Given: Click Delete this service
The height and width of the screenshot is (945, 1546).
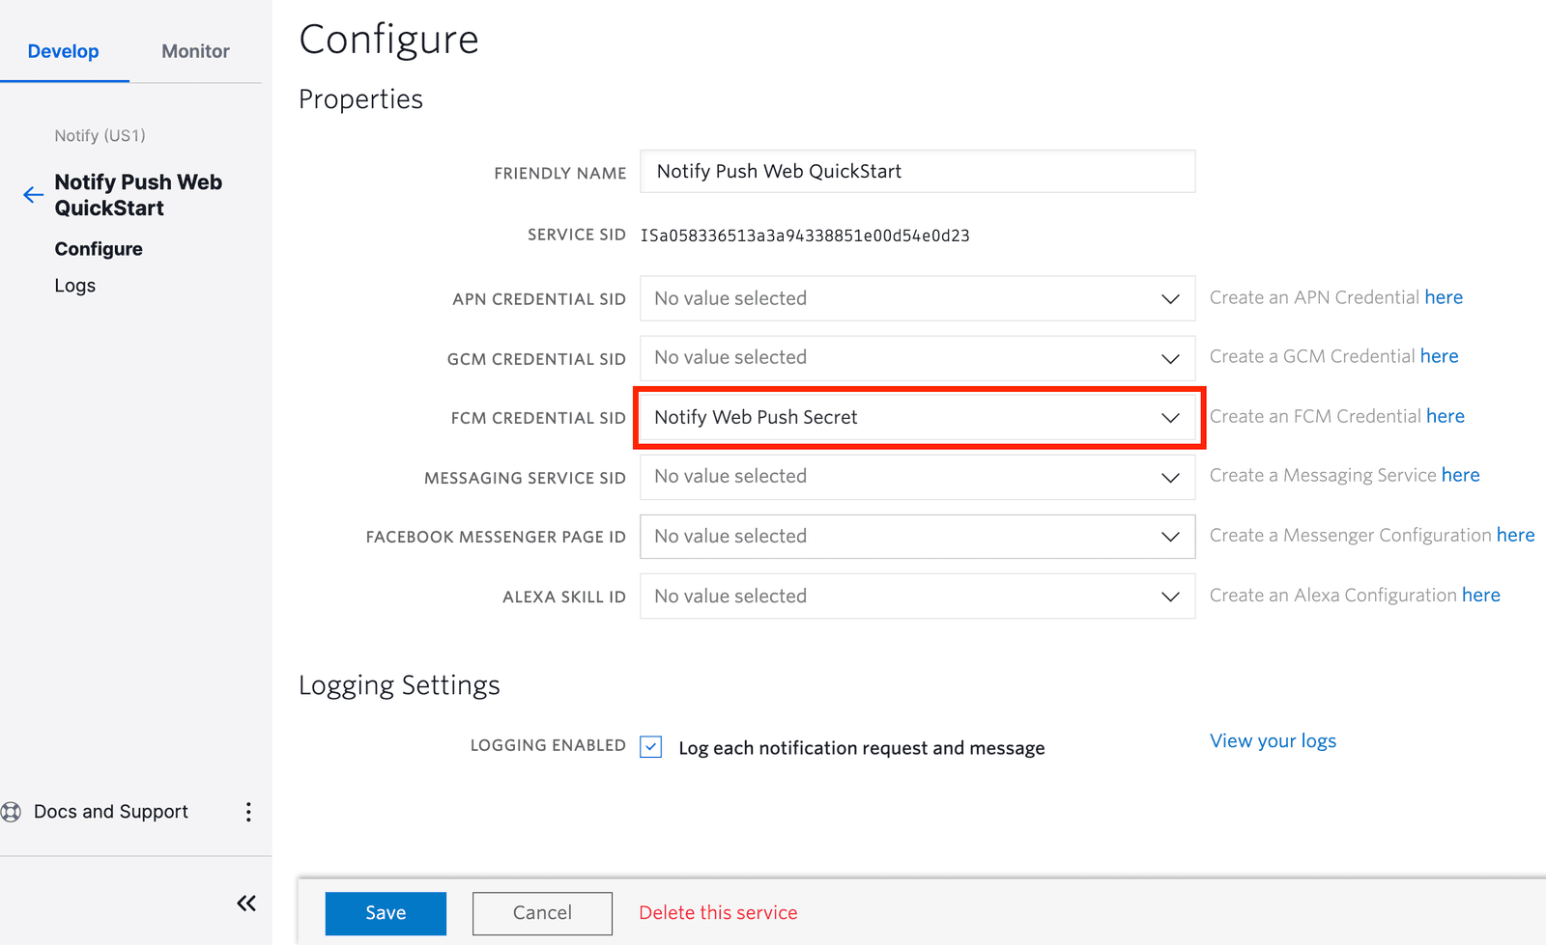Looking at the screenshot, I should [717, 912].
